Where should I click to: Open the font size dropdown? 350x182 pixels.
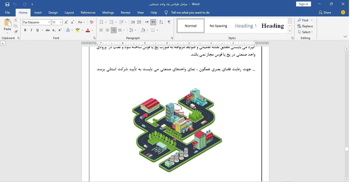[x=61, y=22]
